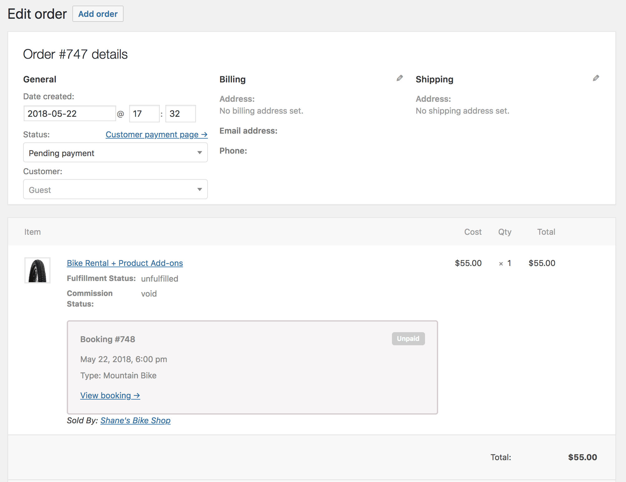
Task: Click the Order #747 details heading
Action: pos(75,54)
